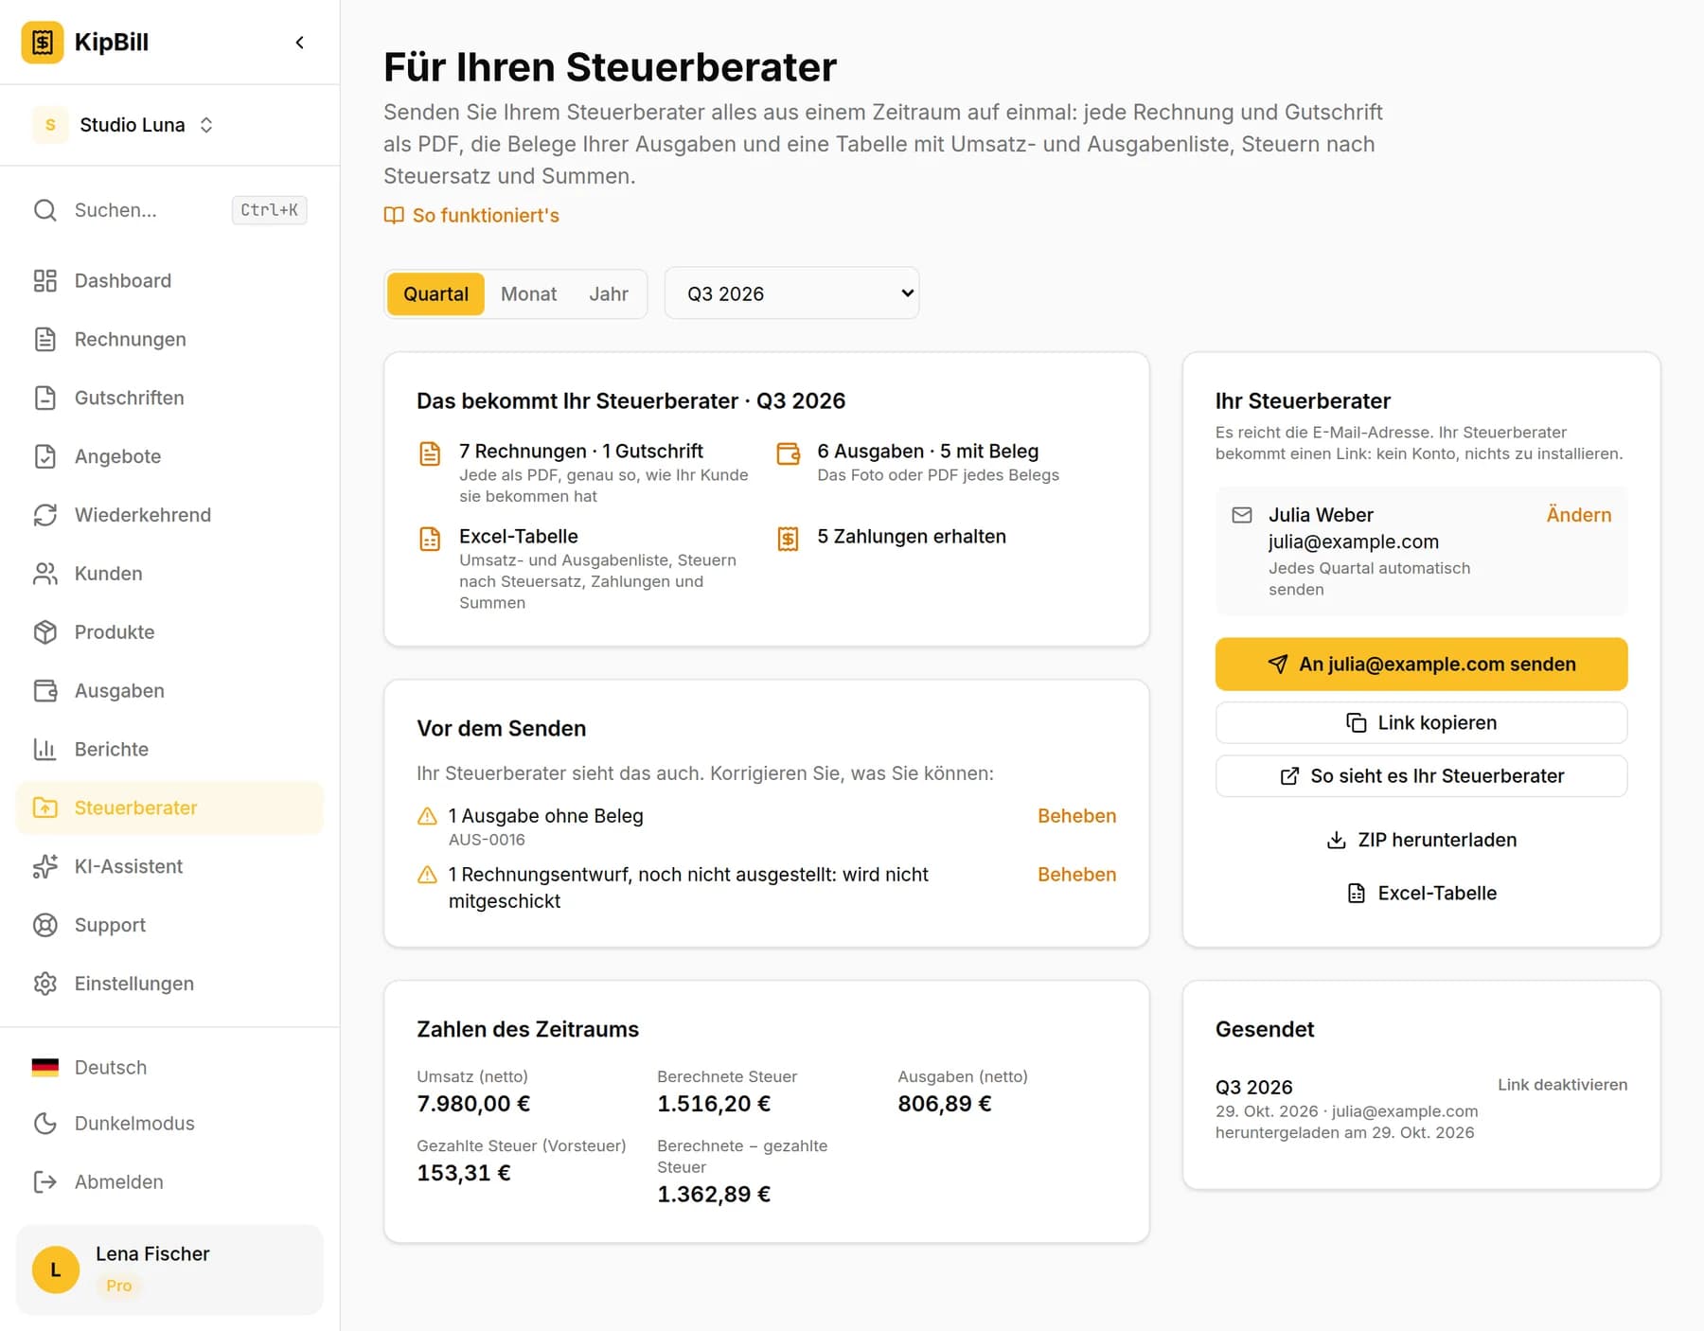Click the Rechnungen document icon
This screenshot has height=1331, width=1704.
[45, 340]
